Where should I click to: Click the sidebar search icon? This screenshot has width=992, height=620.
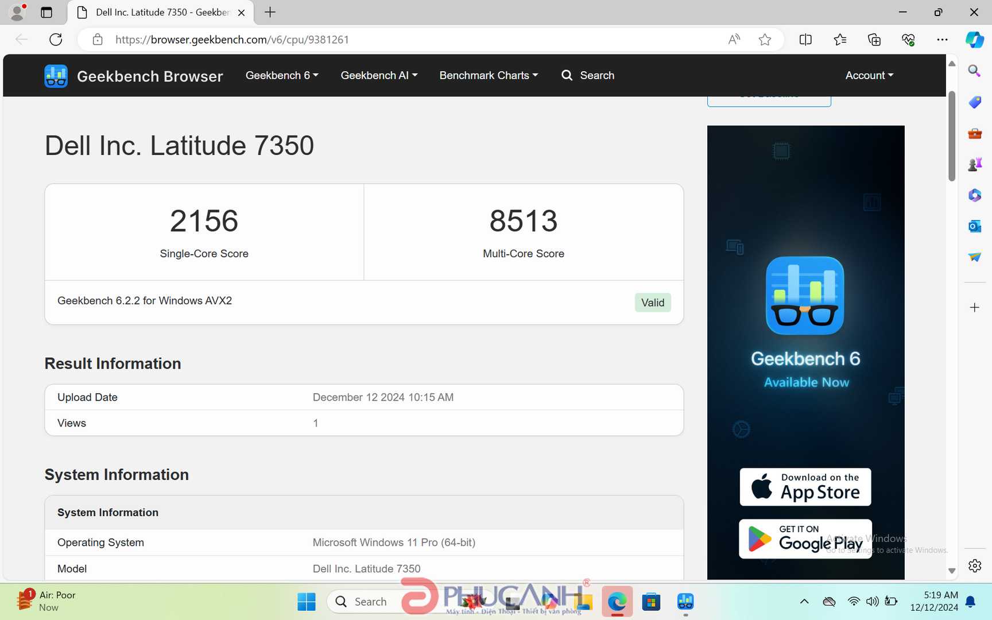(x=974, y=71)
